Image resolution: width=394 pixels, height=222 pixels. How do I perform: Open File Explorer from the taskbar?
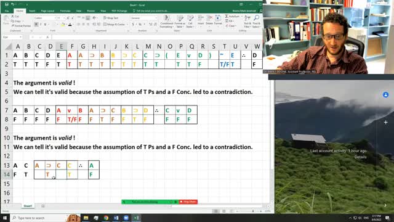coord(86,218)
